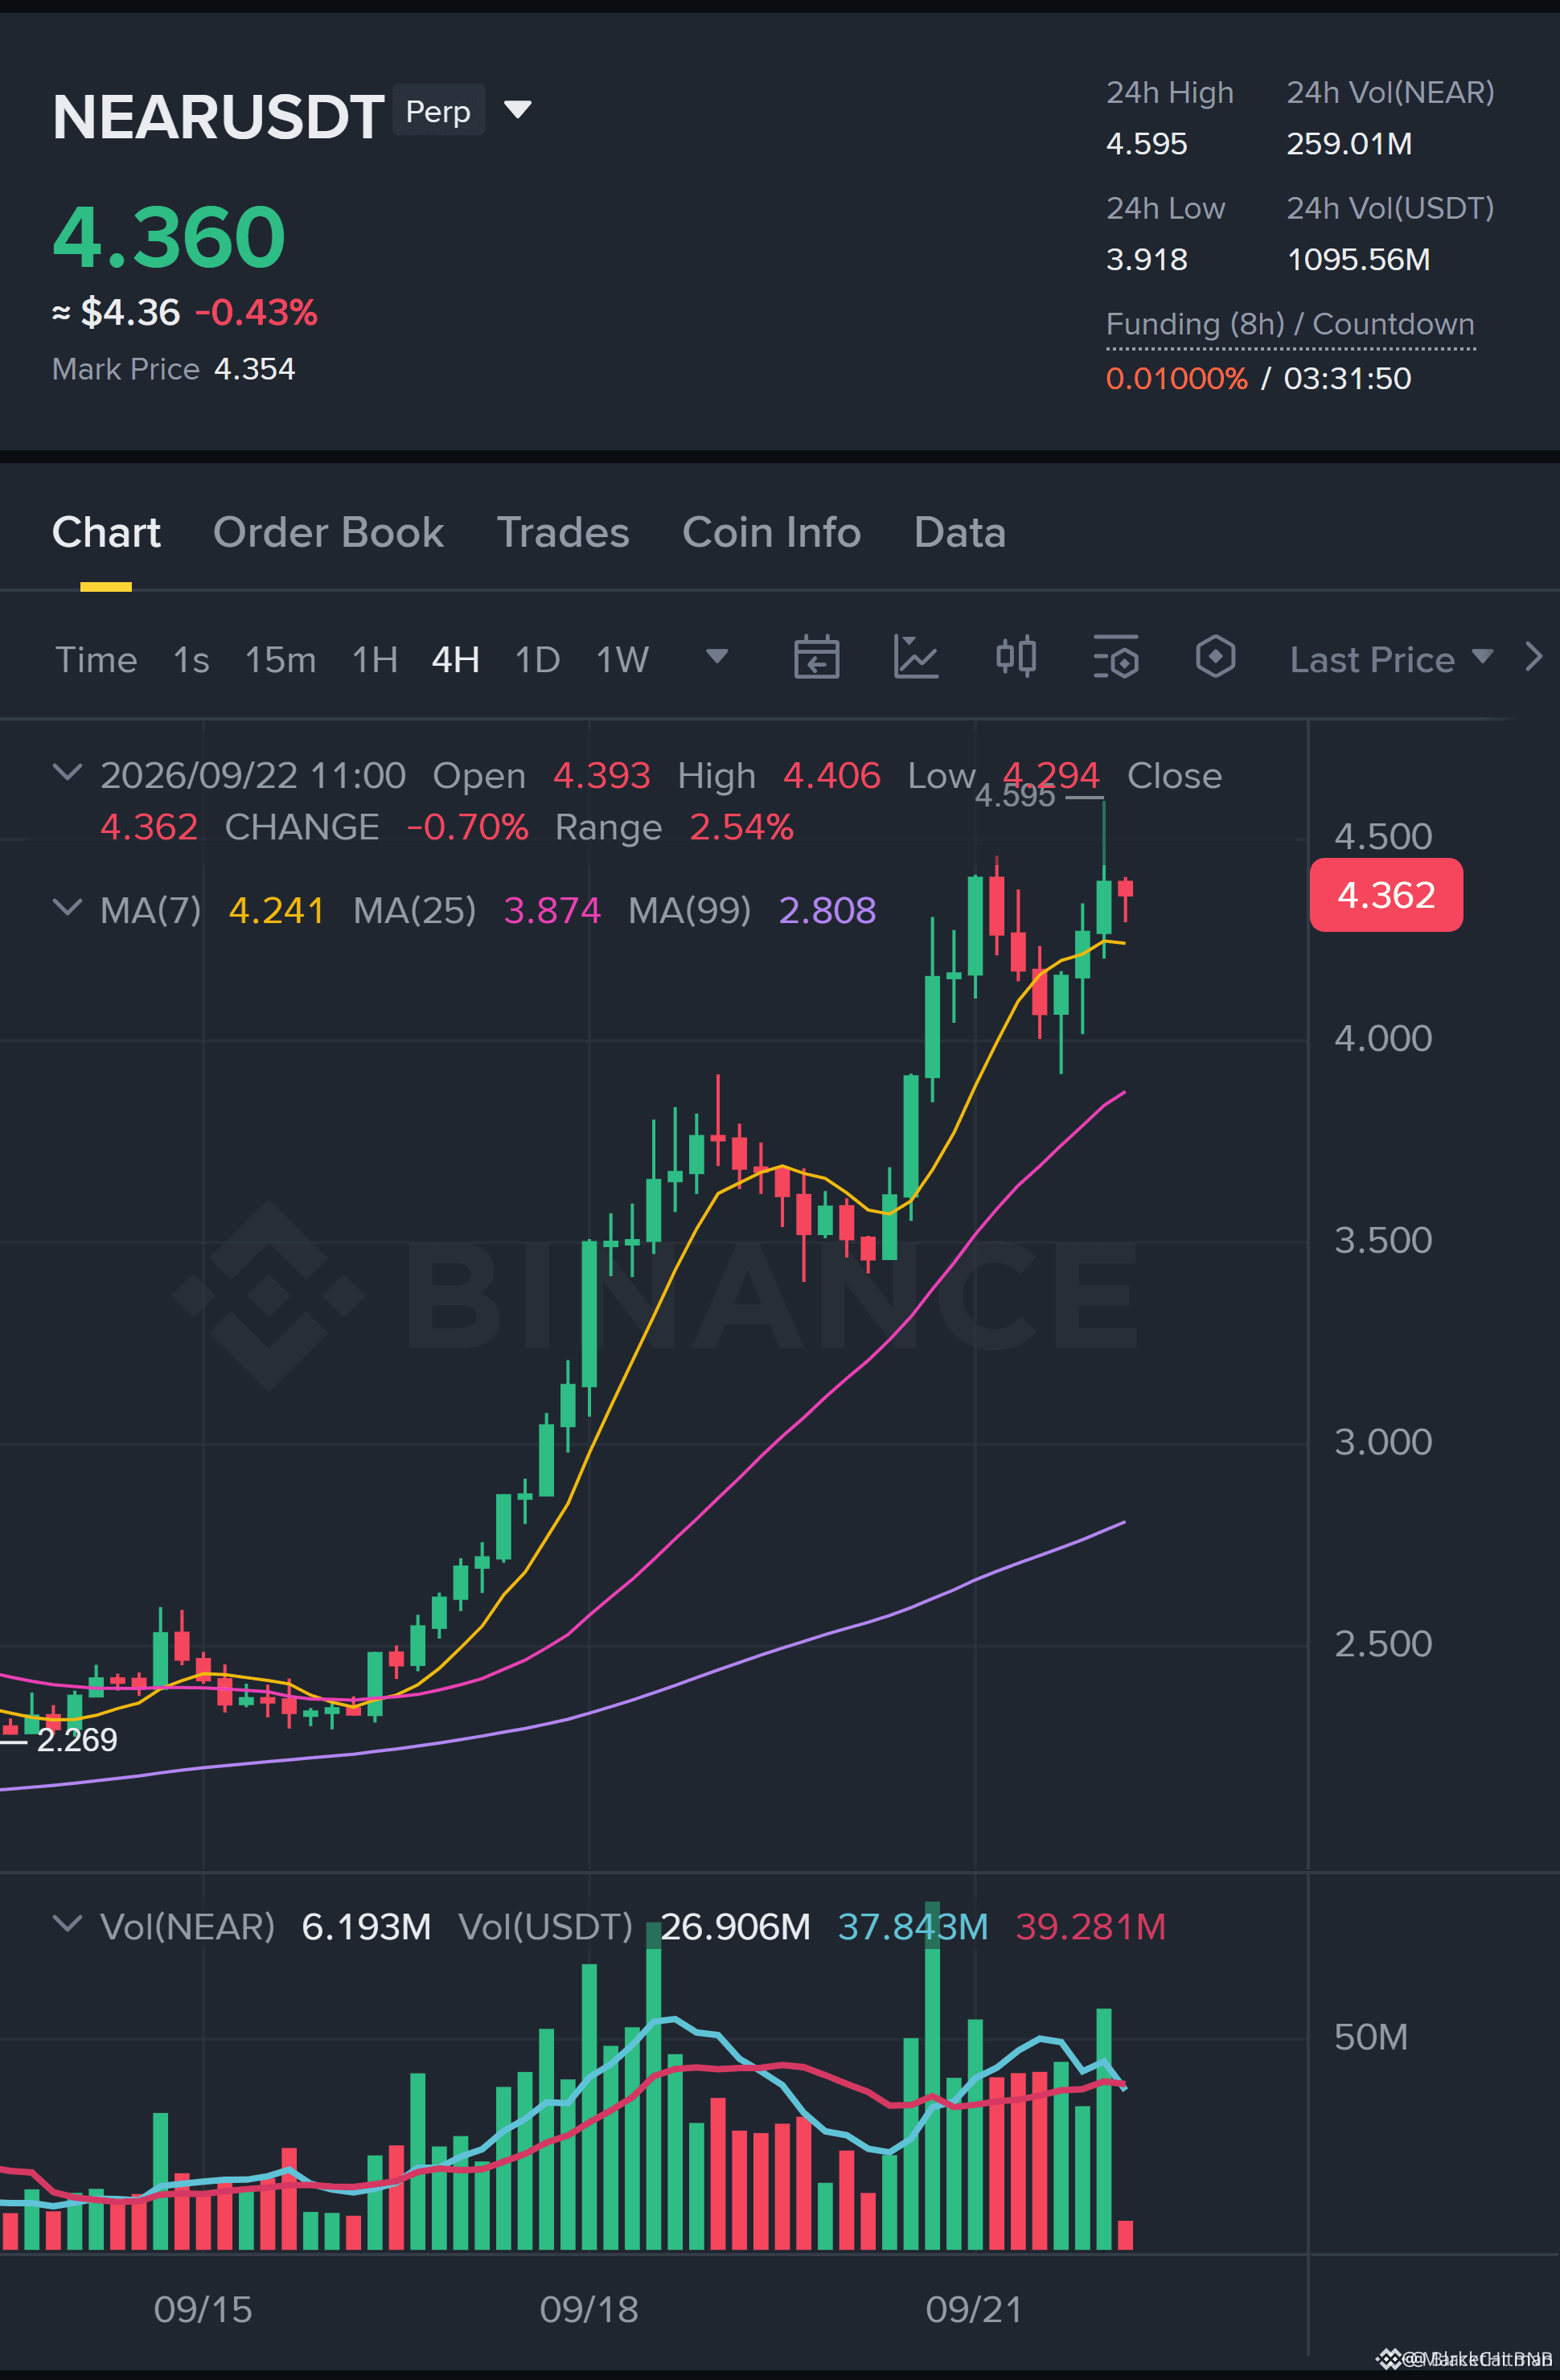
Task: Open the calendar date jump icon
Action: coord(816,657)
